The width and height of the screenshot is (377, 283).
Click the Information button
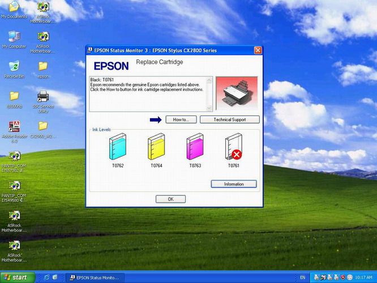234,184
